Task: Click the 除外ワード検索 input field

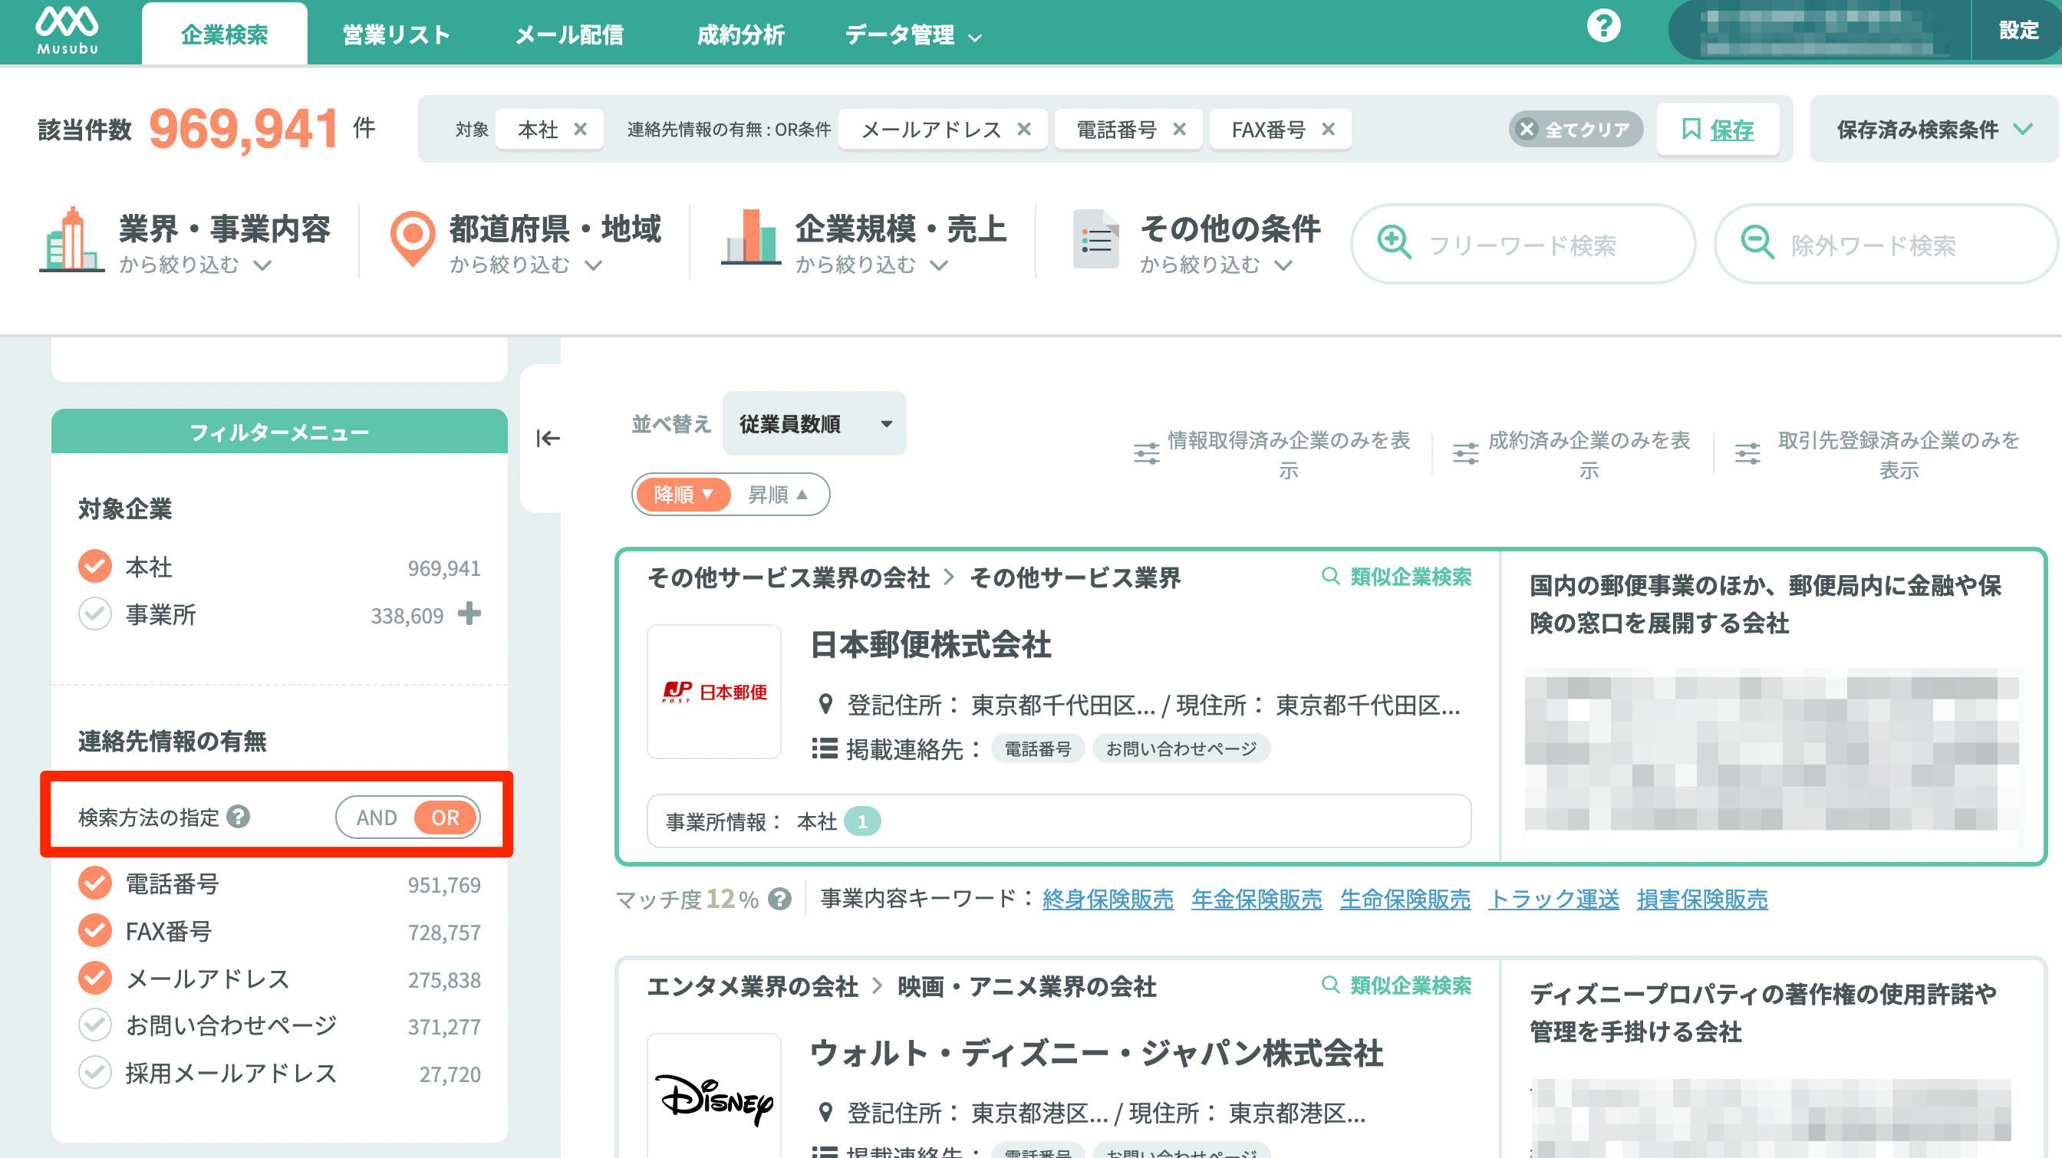Action: click(x=1885, y=244)
